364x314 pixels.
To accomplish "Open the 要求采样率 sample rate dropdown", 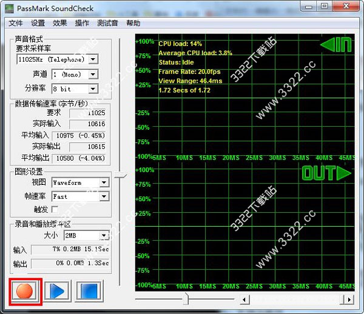I will pos(93,59).
